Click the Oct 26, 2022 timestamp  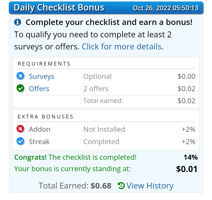tap(165, 8)
